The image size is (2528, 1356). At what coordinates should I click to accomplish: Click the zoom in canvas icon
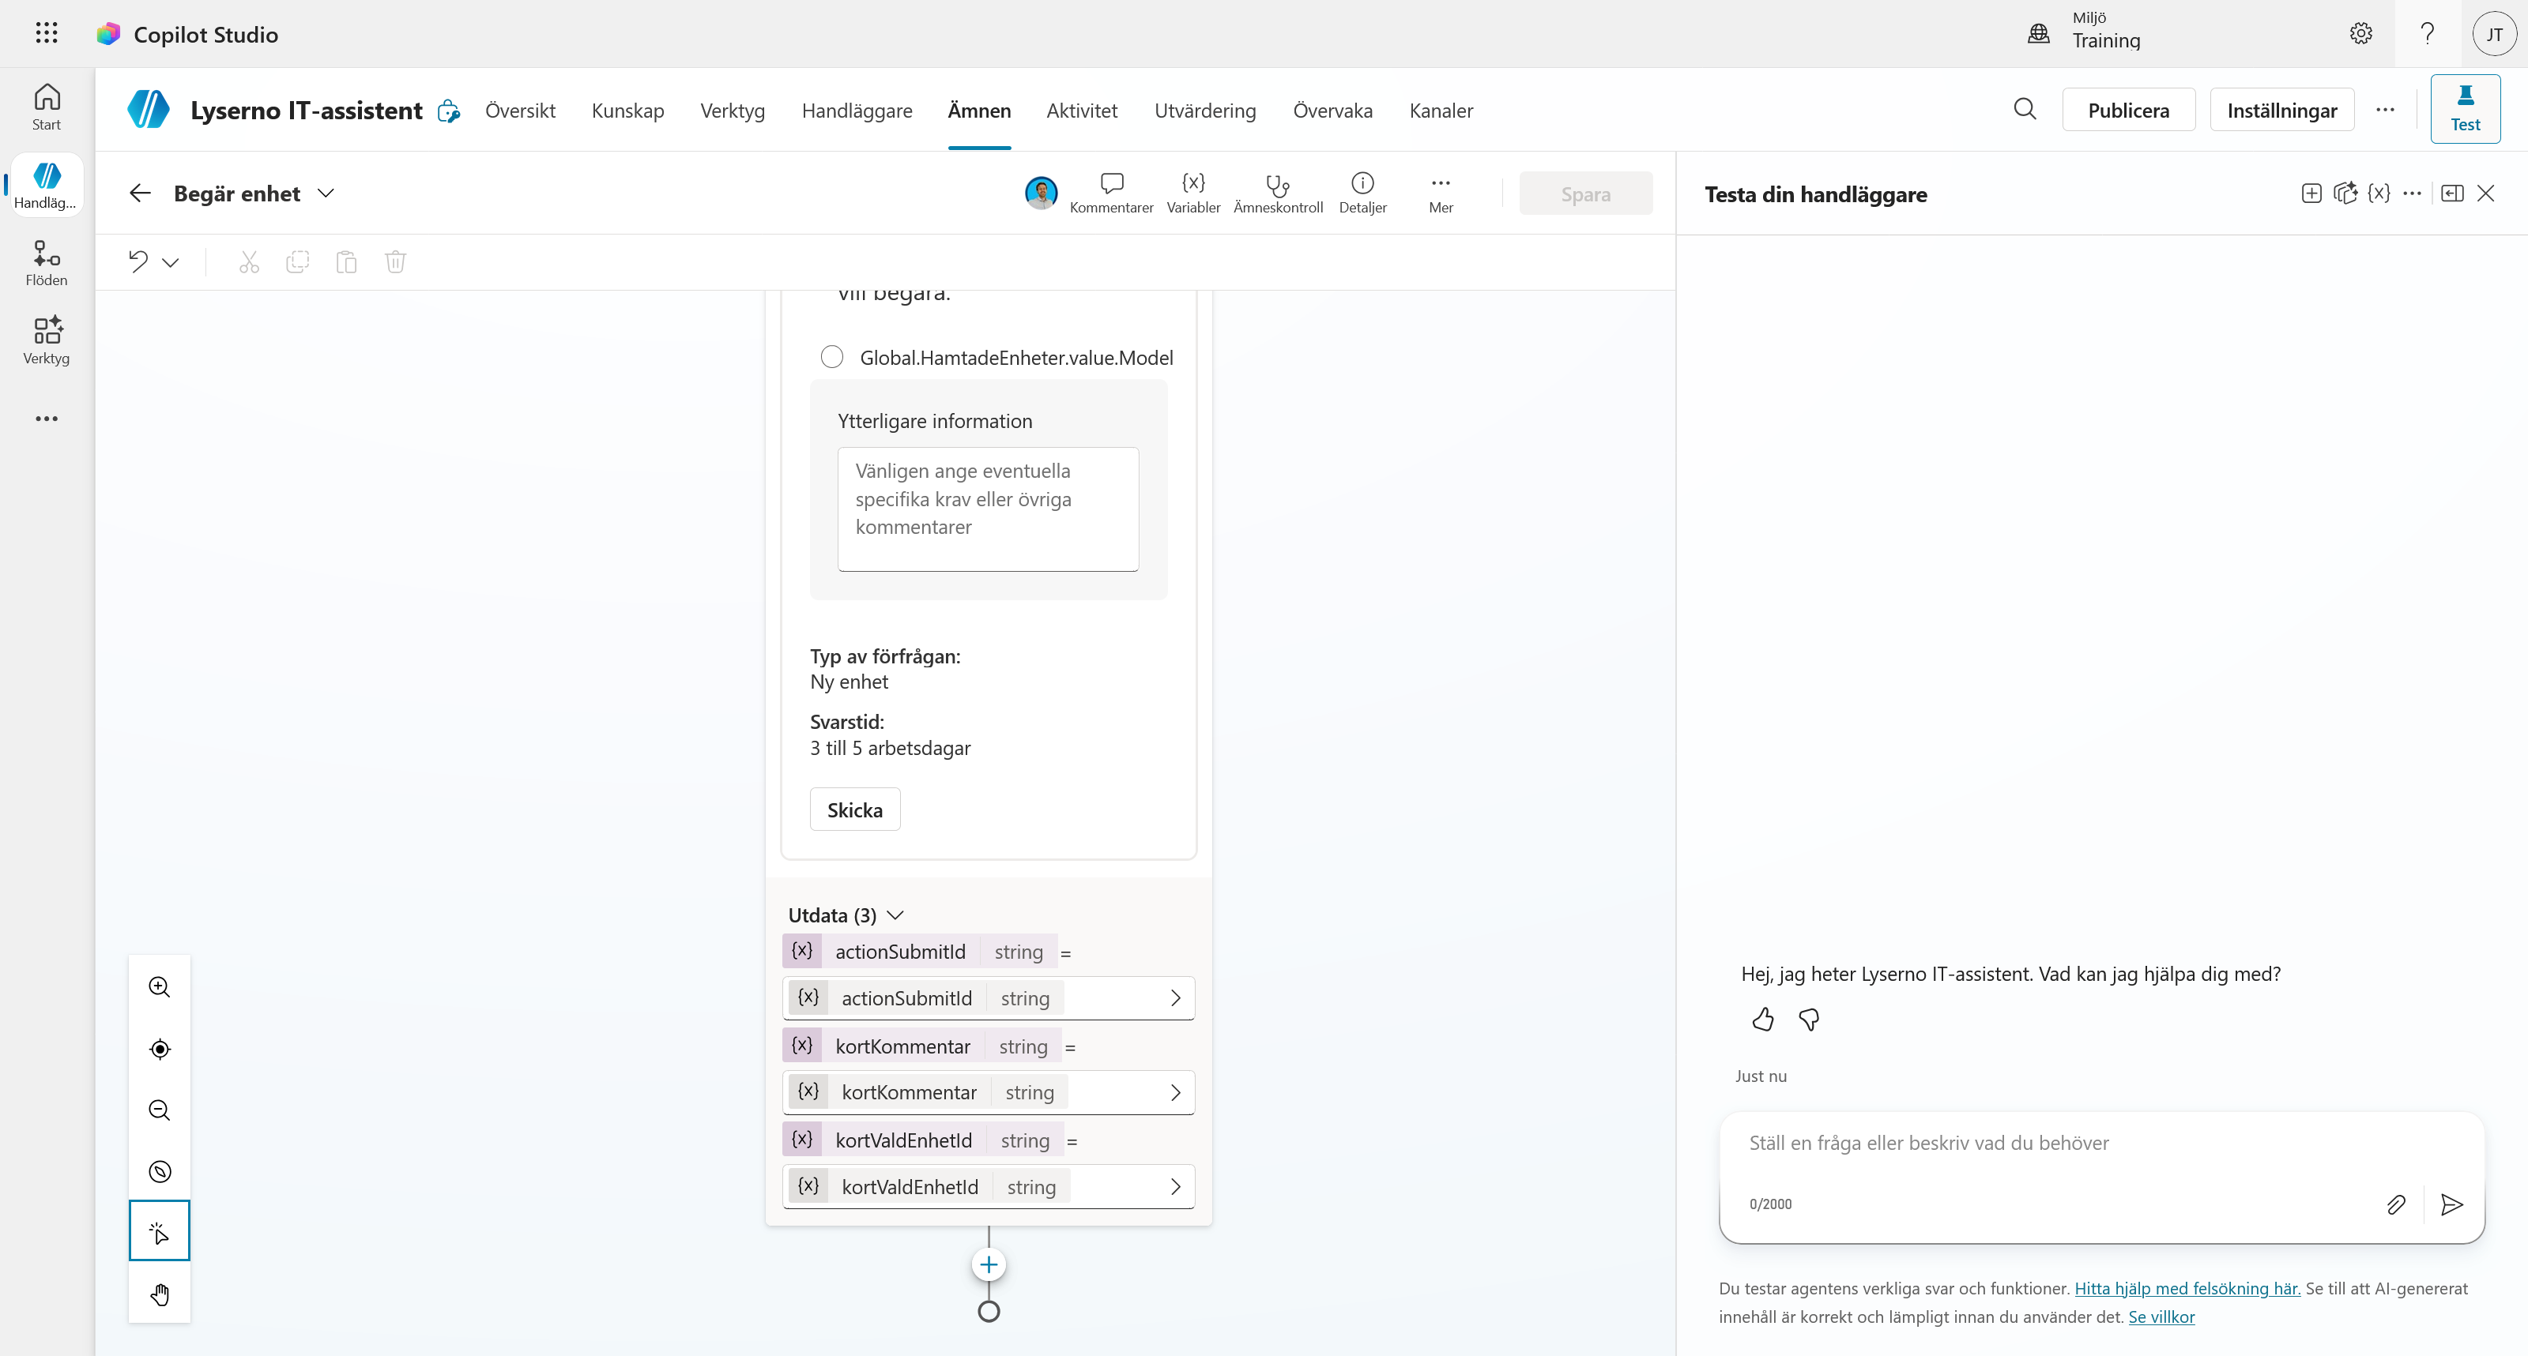click(159, 987)
